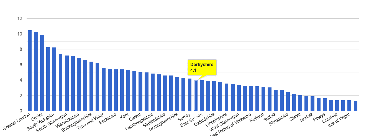
Task: Click the y-axis value 0
Action: pyautogui.click(x=21, y=111)
